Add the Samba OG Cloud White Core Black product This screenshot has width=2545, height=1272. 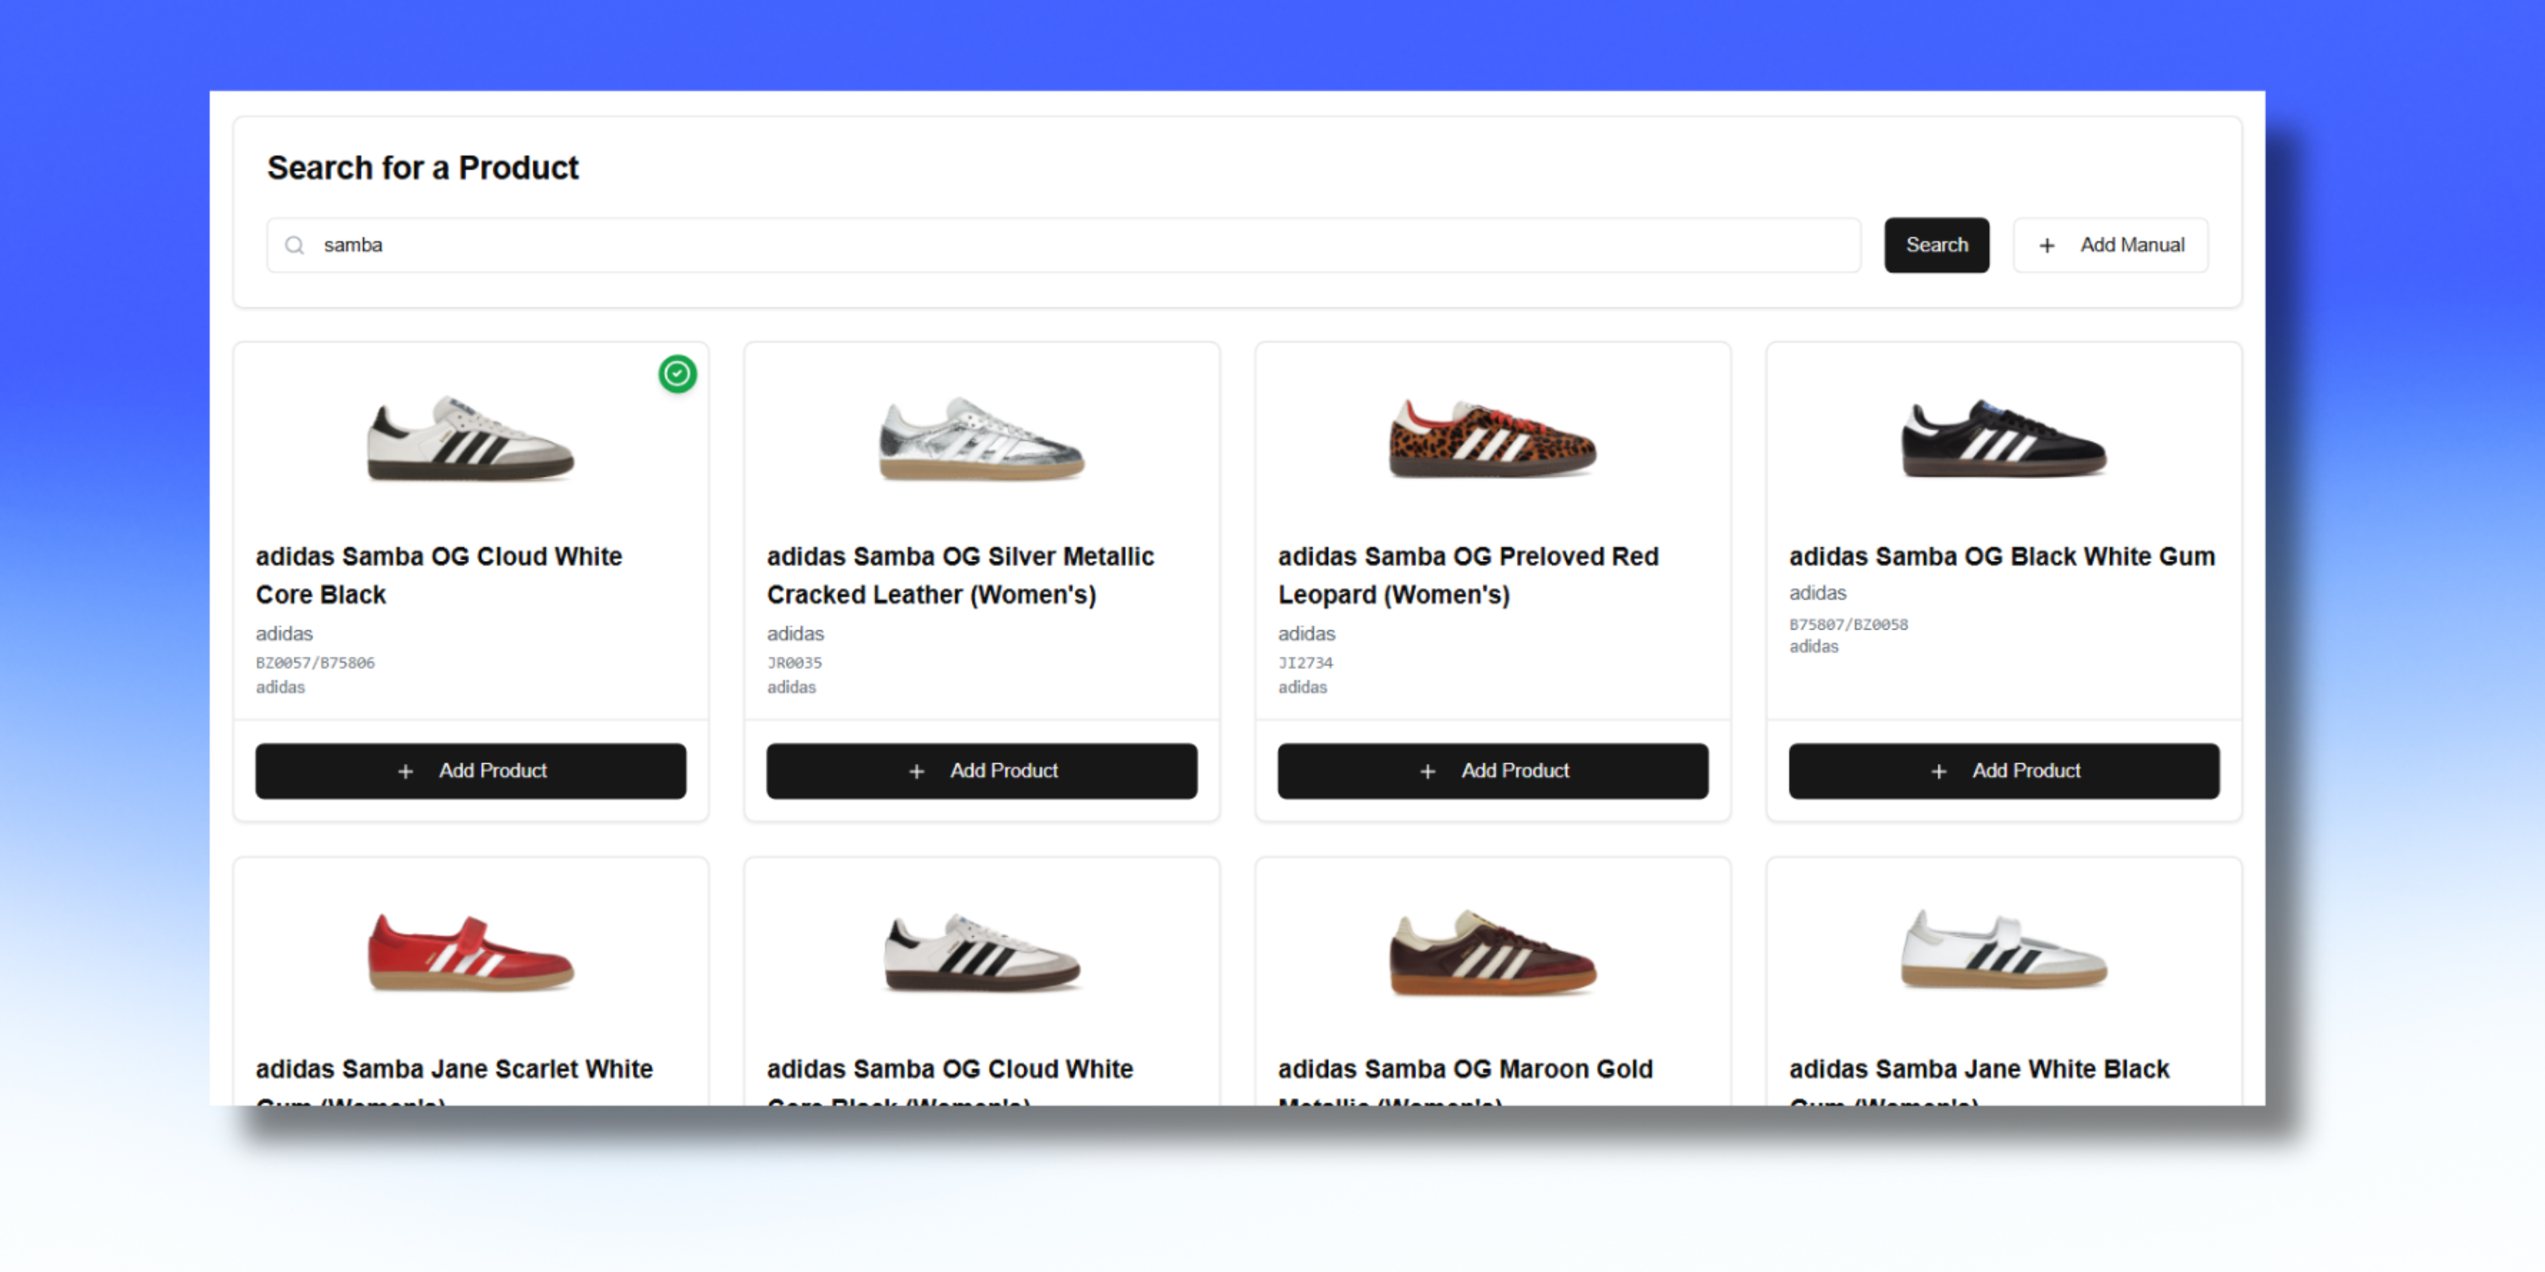pyautogui.click(x=470, y=770)
